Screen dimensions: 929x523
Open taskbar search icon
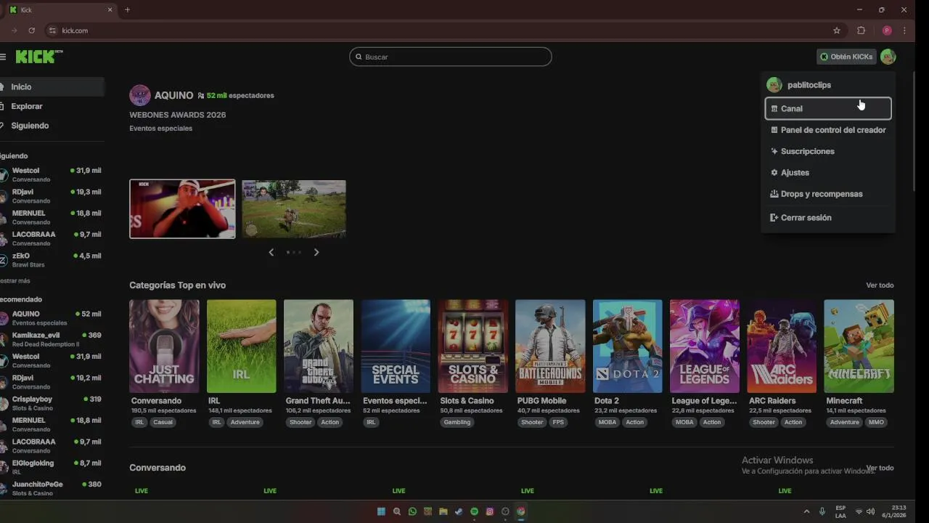coord(397,511)
